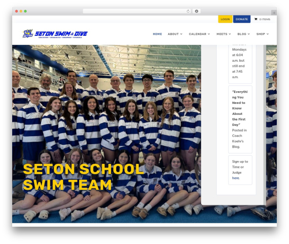Image resolution: width=289 pixels, height=244 pixels.
Task: Open the ABOUT menu
Action: tap(173, 34)
